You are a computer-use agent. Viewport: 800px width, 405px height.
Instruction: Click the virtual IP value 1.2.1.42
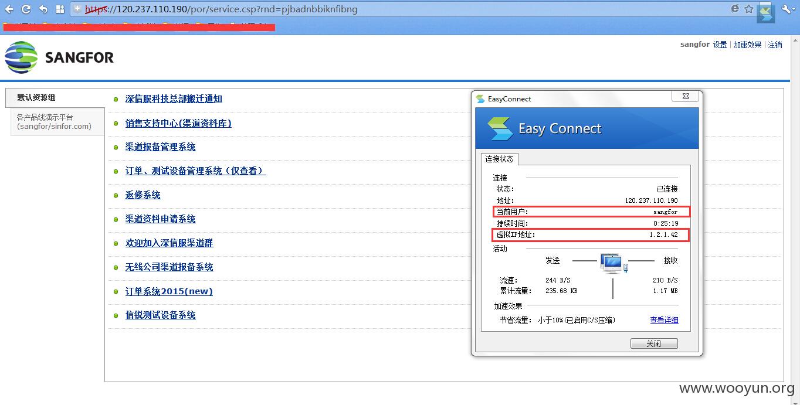[663, 235]
